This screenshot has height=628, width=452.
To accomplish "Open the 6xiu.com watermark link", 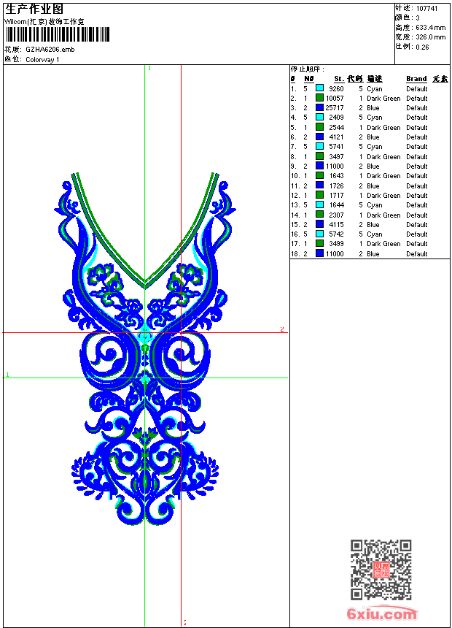I will tap(381, 614).
